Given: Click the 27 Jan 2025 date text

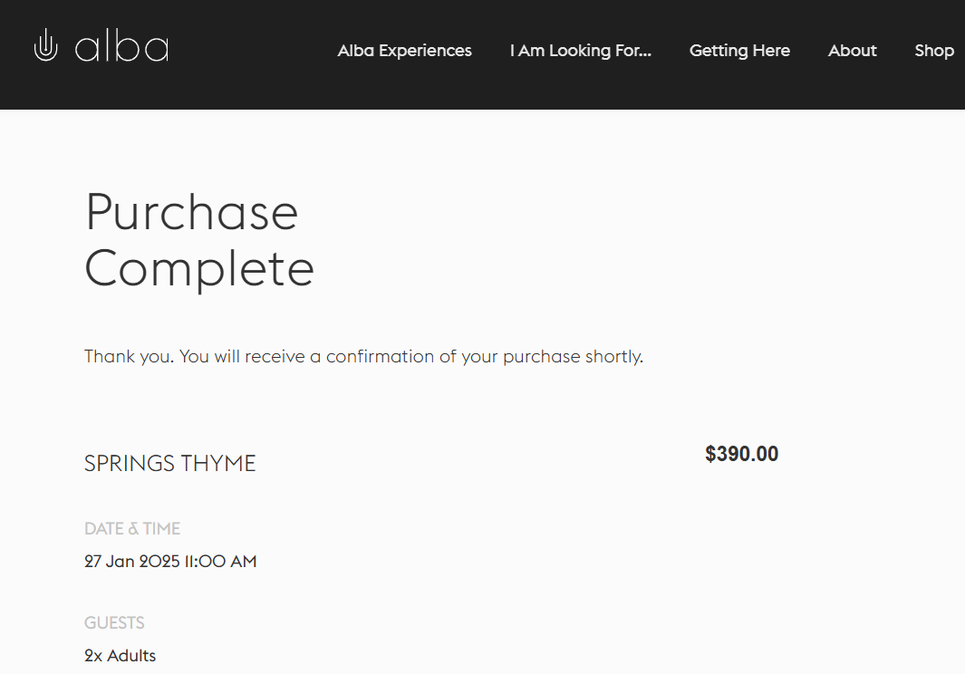Looking at the screenshot, I should 131,562.
